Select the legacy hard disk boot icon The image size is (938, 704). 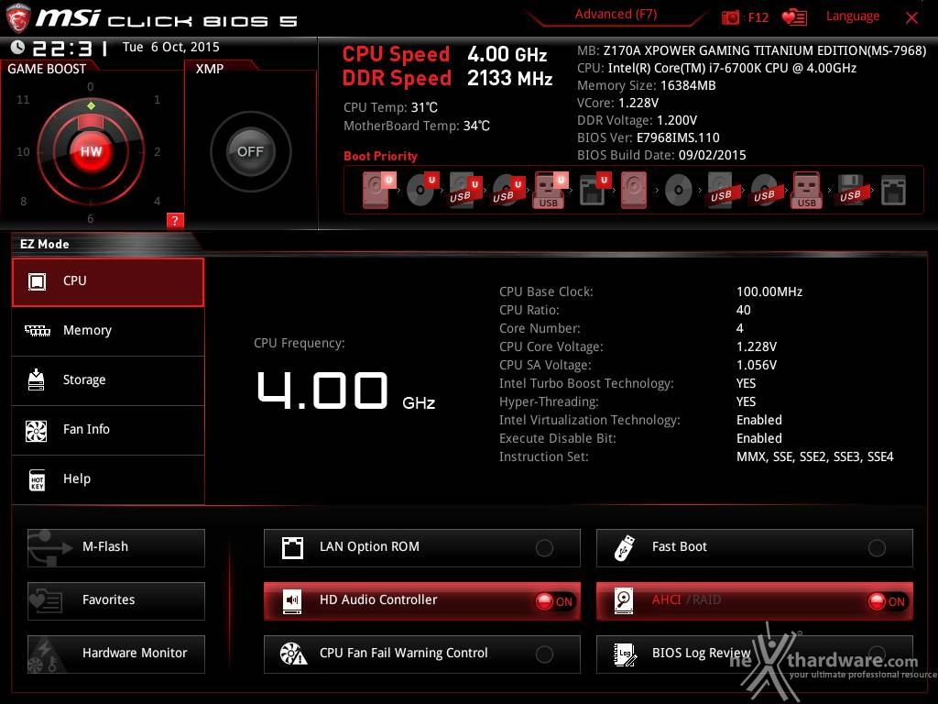click(x=634, y=191)
